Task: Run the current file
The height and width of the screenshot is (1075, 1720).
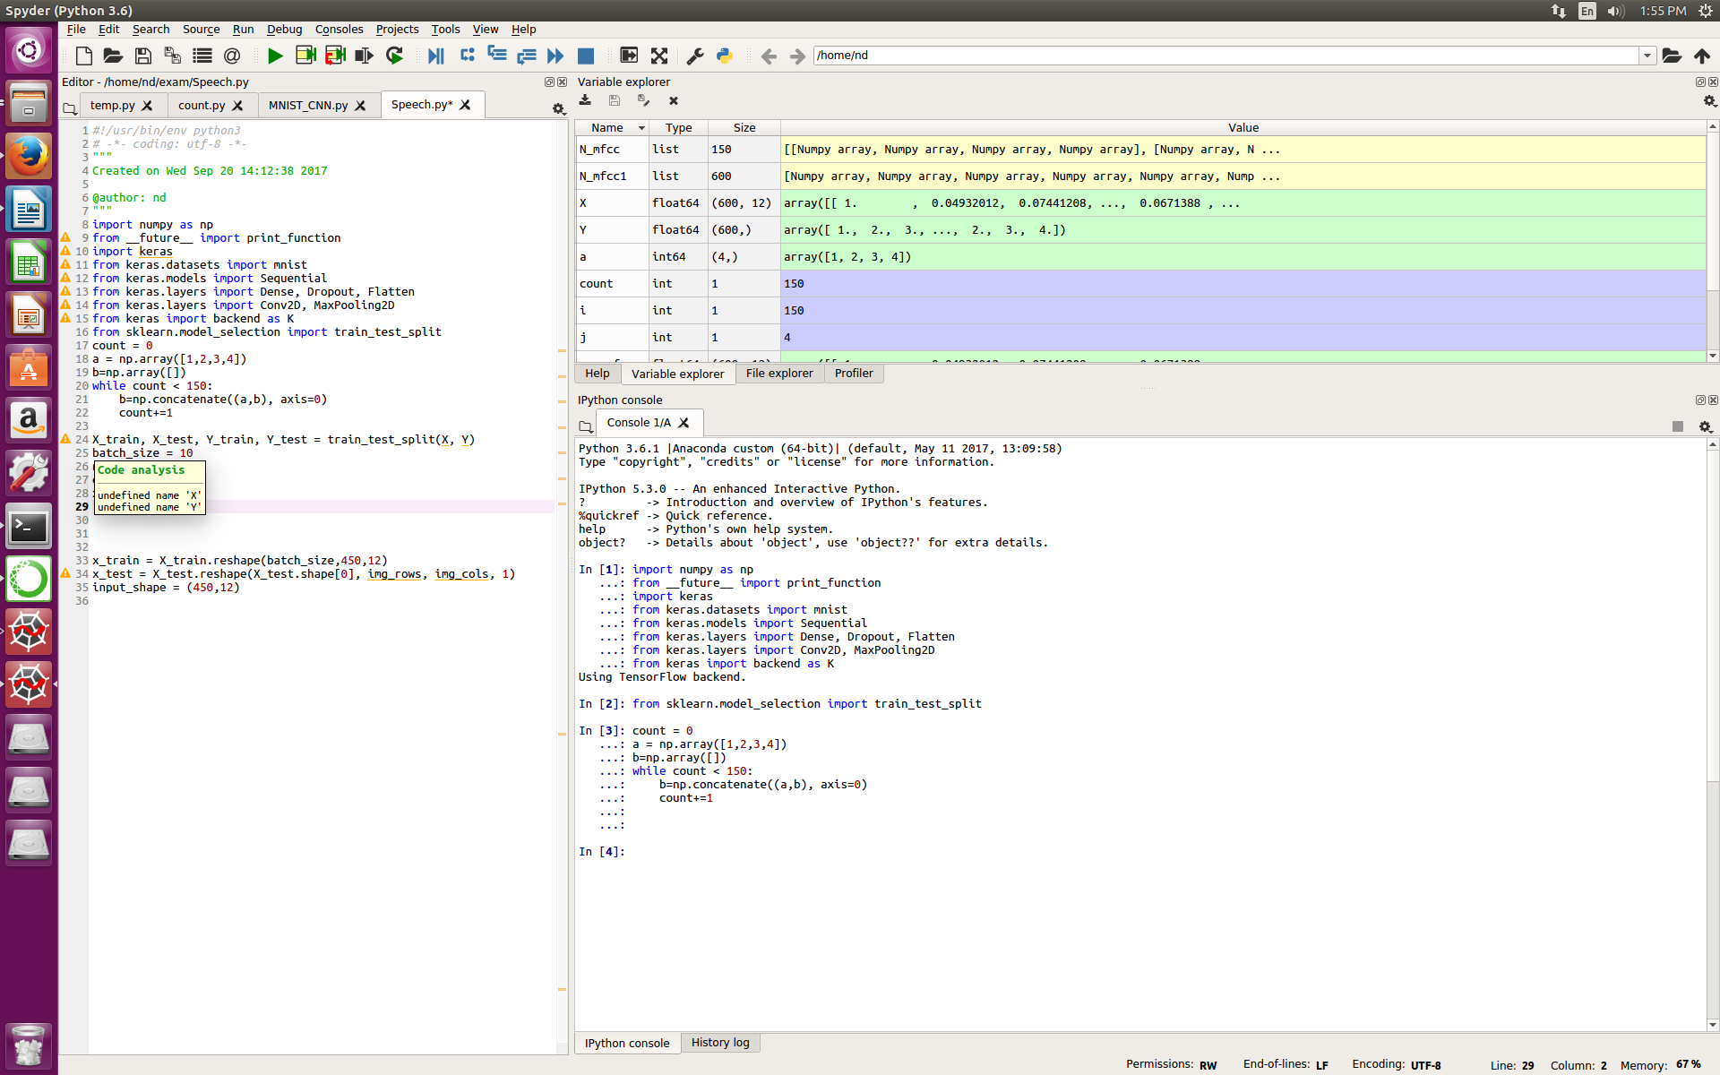Action: [x=275, y=56]
